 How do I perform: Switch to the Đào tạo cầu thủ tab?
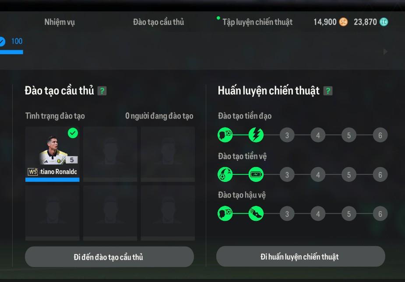tap(158, 22)
